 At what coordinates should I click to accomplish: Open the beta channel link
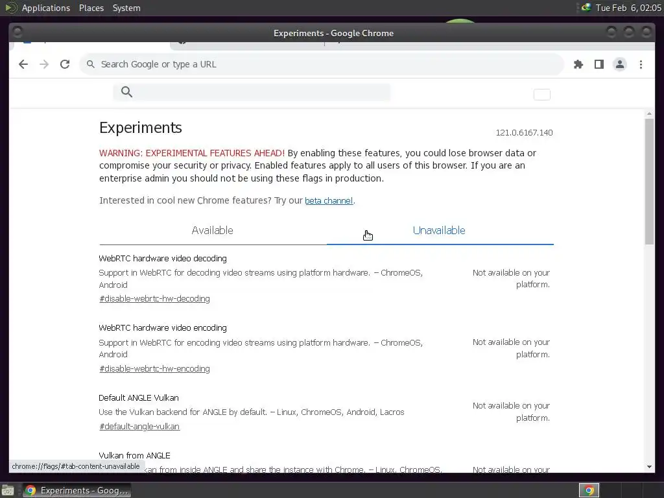[x=329, y=201]
